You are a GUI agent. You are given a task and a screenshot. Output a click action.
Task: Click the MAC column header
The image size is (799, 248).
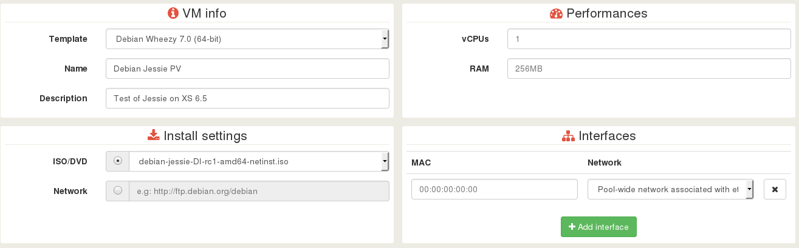click(x=421, y=163)
